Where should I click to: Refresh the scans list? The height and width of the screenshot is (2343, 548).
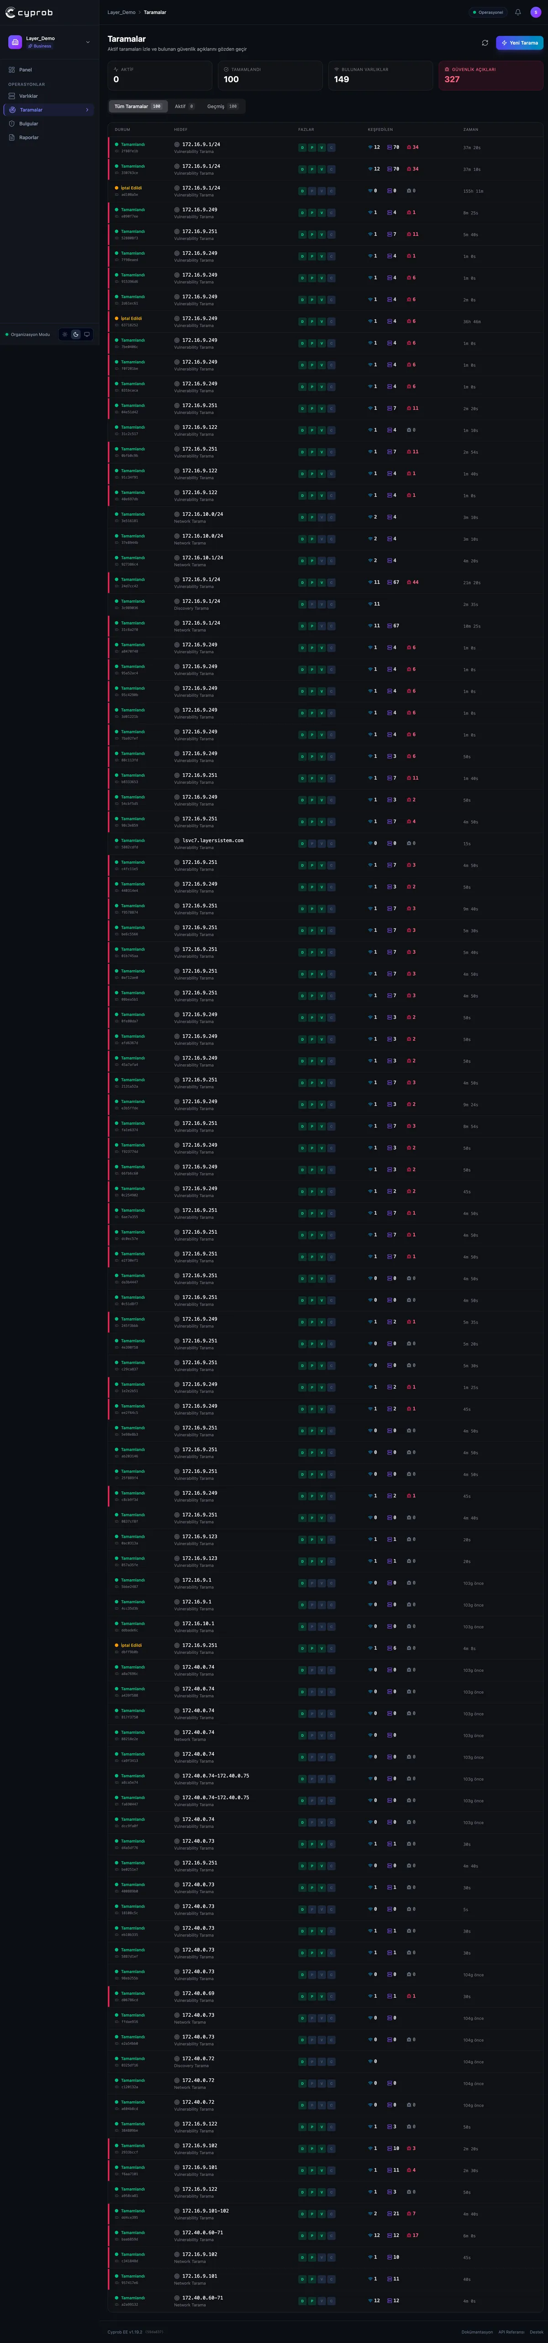pyautogui.click(x=485, y=43)
